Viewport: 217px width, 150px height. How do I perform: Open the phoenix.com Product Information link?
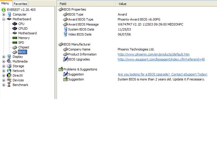click(x=153, y=54)
